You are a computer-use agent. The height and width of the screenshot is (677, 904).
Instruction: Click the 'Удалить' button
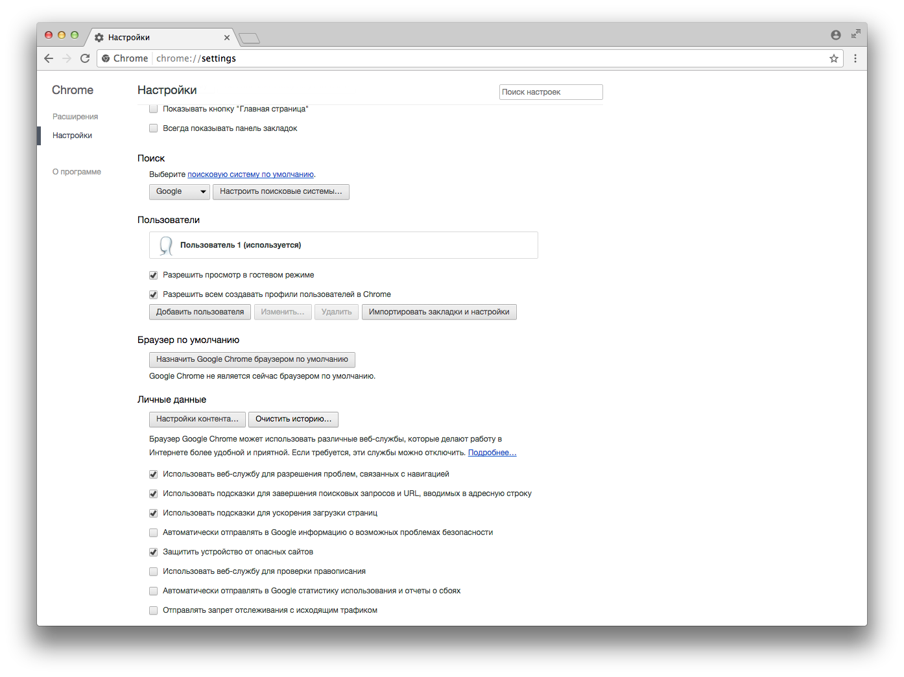[337, 312]
